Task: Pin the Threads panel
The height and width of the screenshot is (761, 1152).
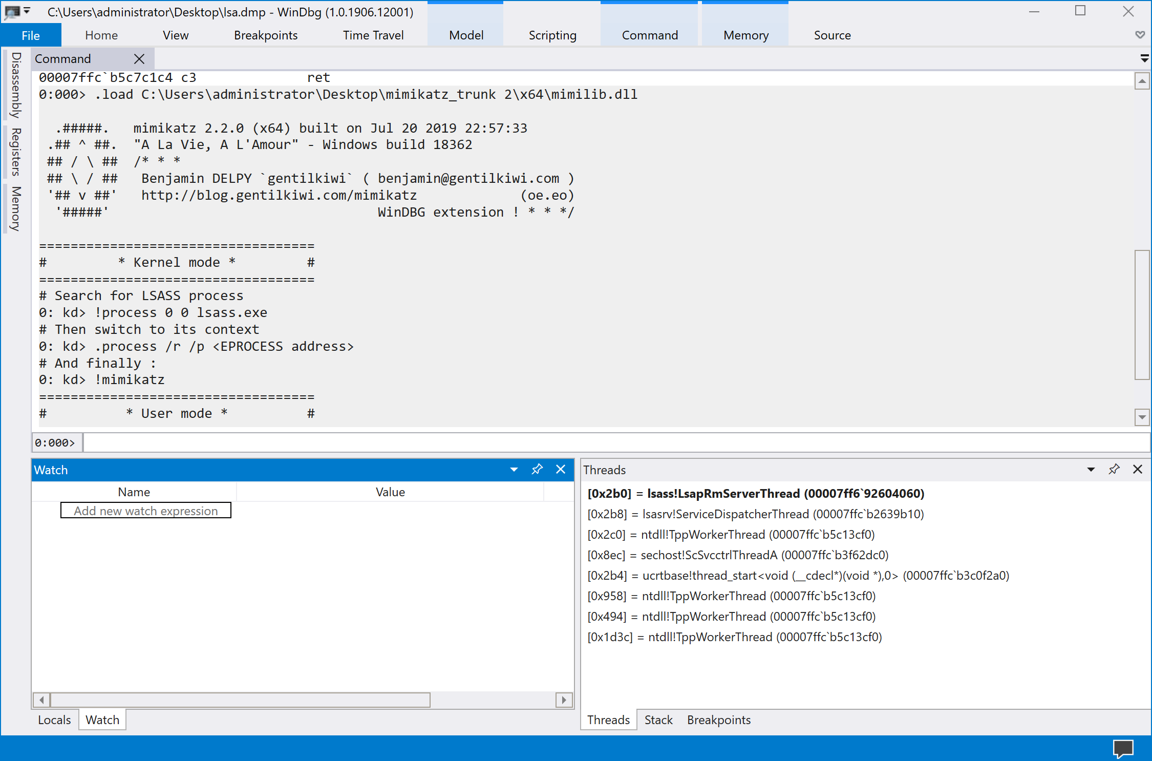Action: click(1114, 469)
